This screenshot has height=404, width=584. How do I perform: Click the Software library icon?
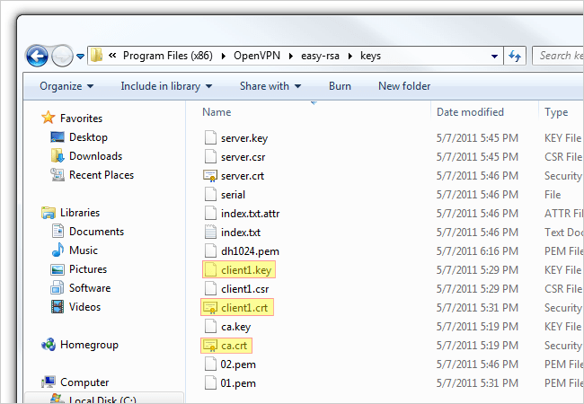pyautogui.click(x=58, y=287)
